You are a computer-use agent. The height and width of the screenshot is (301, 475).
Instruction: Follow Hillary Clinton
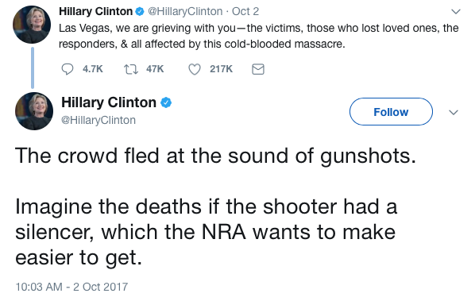coord(391,112)
